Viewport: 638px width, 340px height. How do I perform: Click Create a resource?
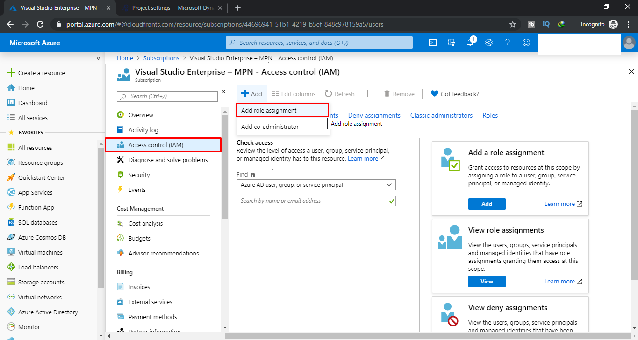36,73
